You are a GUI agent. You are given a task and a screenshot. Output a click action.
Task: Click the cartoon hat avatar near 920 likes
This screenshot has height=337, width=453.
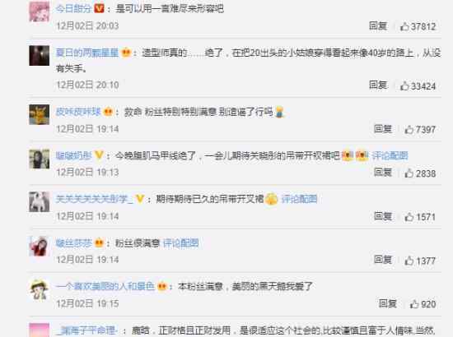point(40,289)
